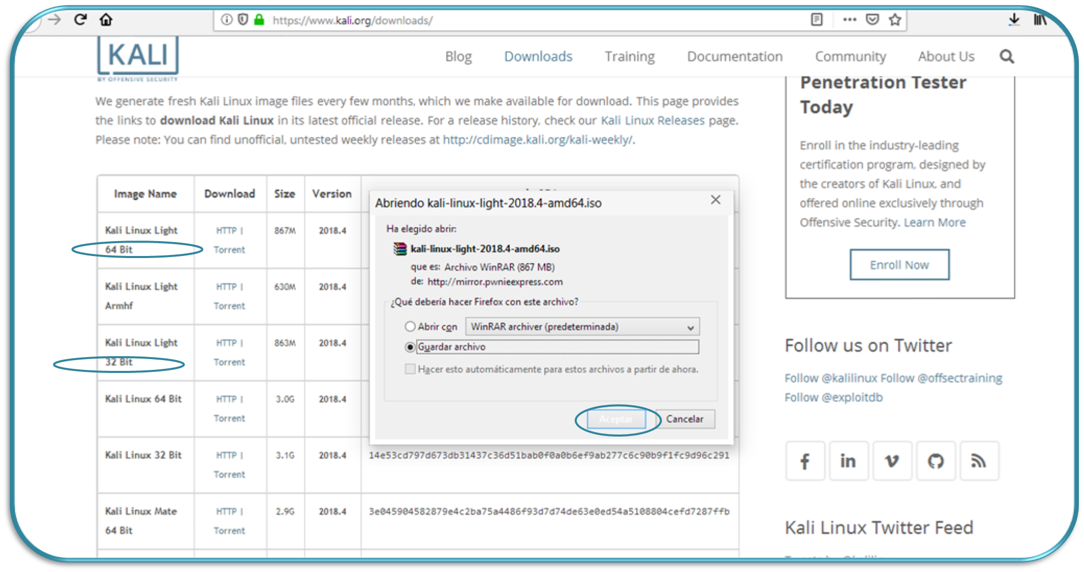The image size is (1084, 572).
Task: Open the Training menu item
Action: tap(630, 56)
